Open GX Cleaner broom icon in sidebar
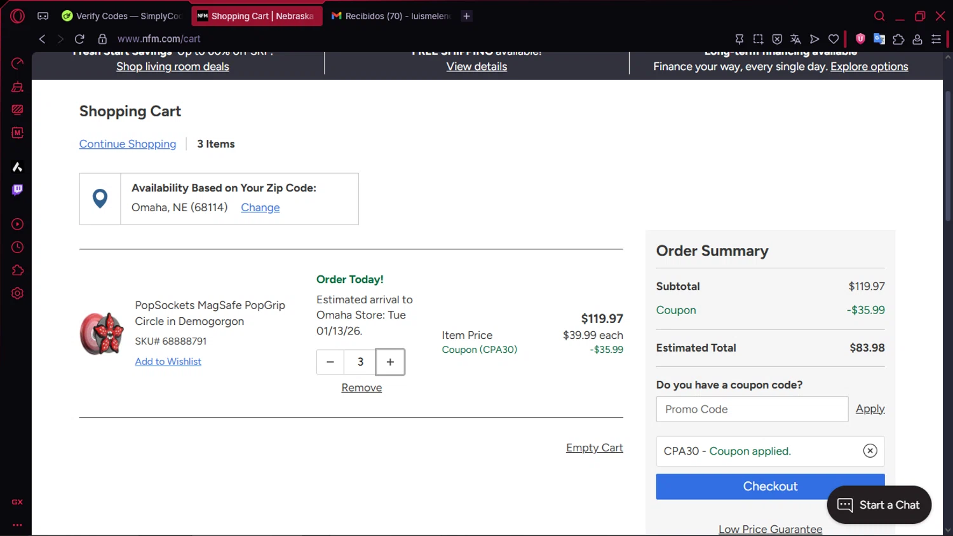 click(x=17, y=86)
